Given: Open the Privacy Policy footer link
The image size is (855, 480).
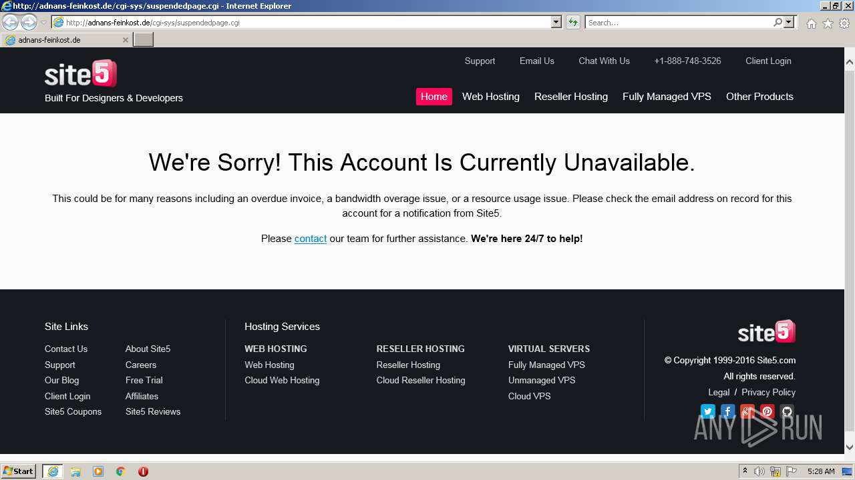Looking at the screenshot, I should (x=768, y=392).
